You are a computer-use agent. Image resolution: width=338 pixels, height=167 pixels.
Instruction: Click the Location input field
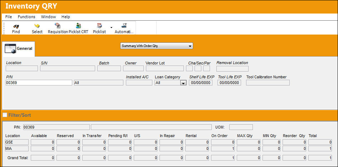click(x=22, y=68)
